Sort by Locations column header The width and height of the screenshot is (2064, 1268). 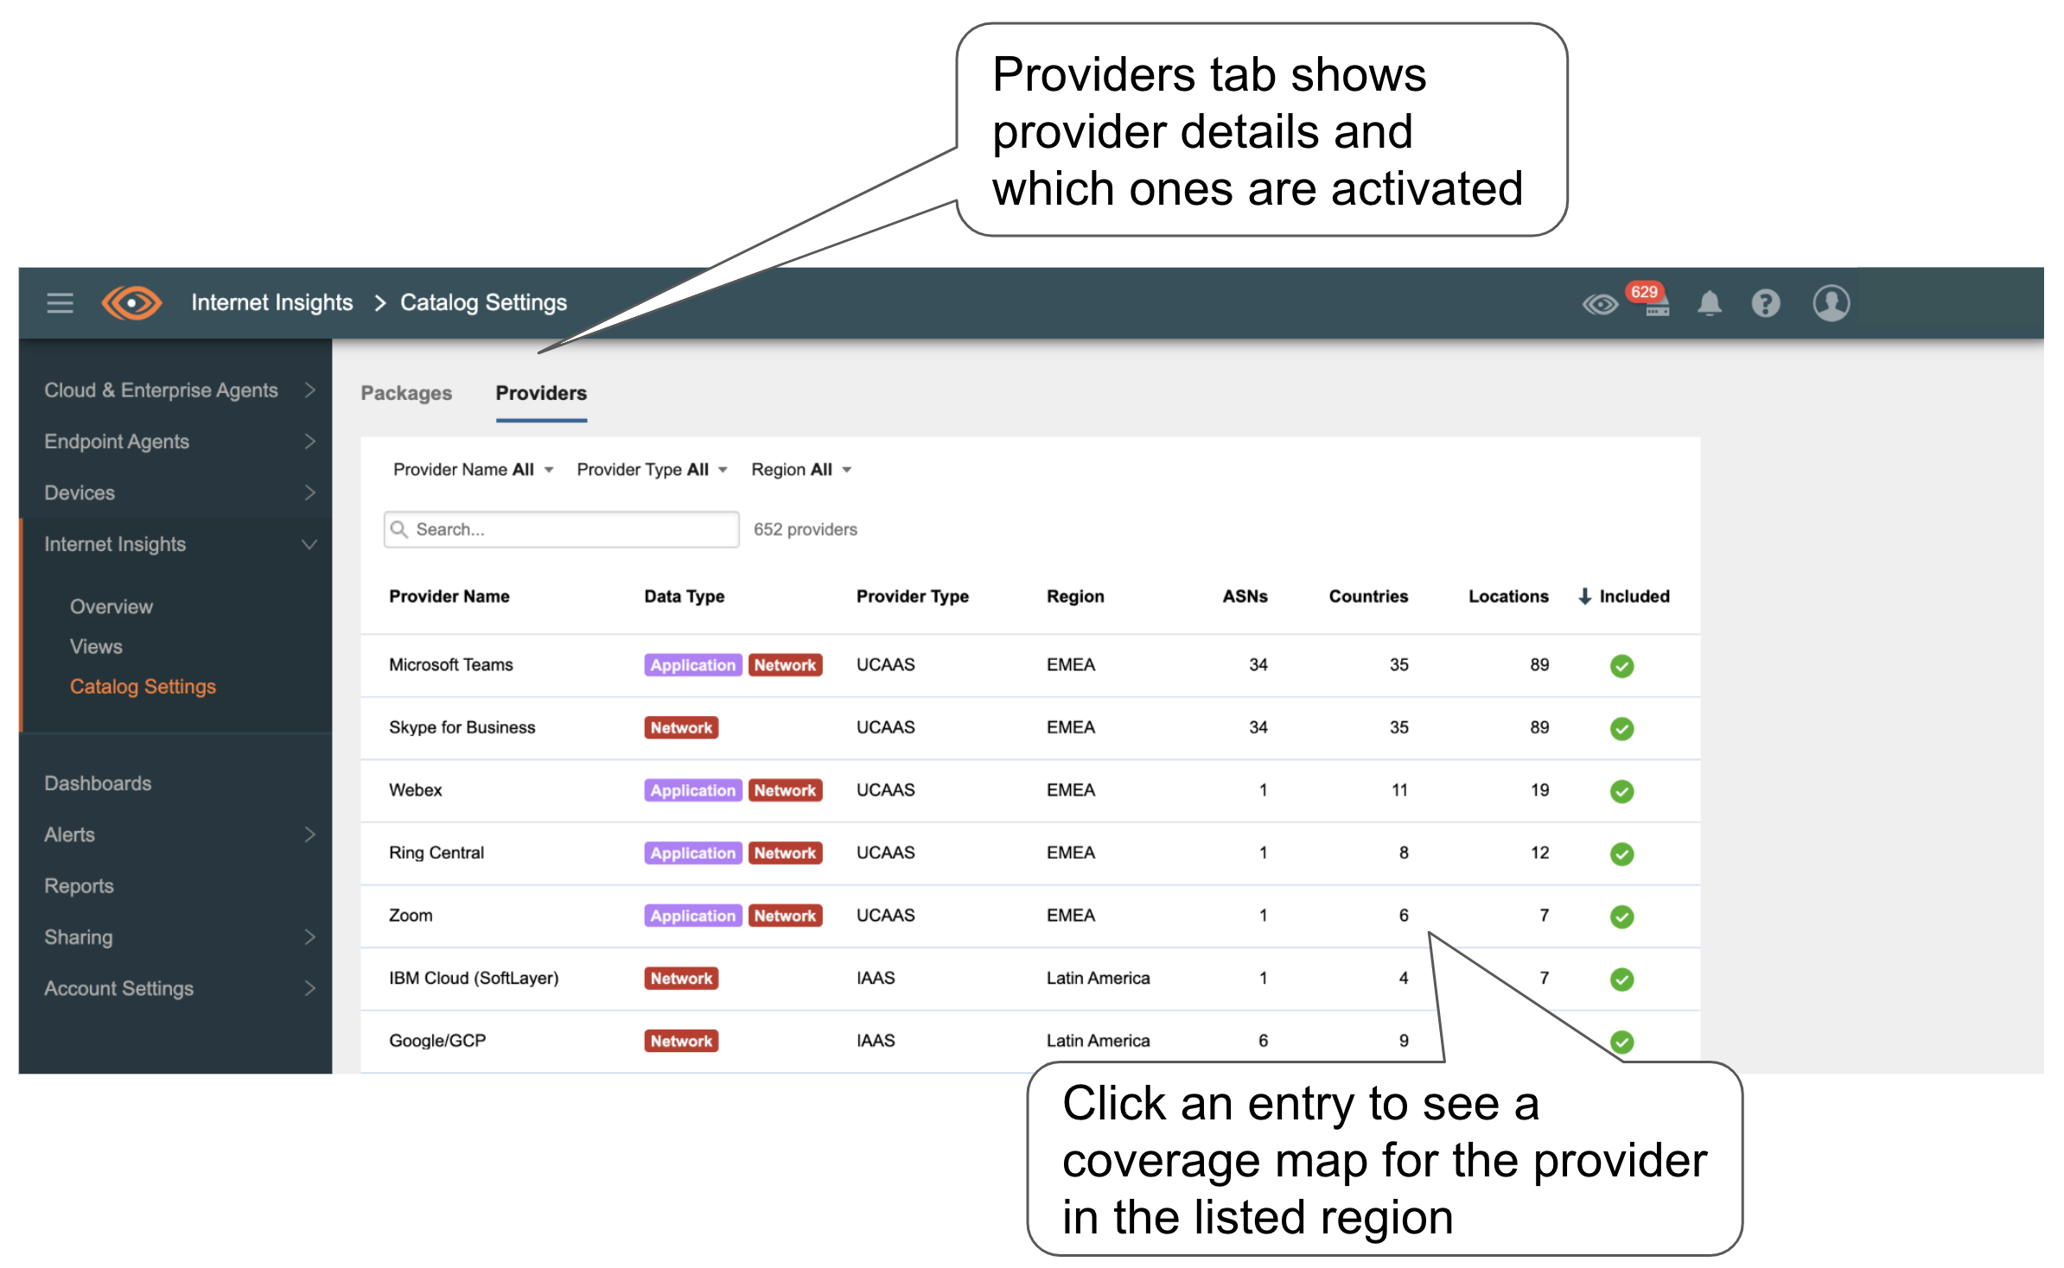(1508, 596)
